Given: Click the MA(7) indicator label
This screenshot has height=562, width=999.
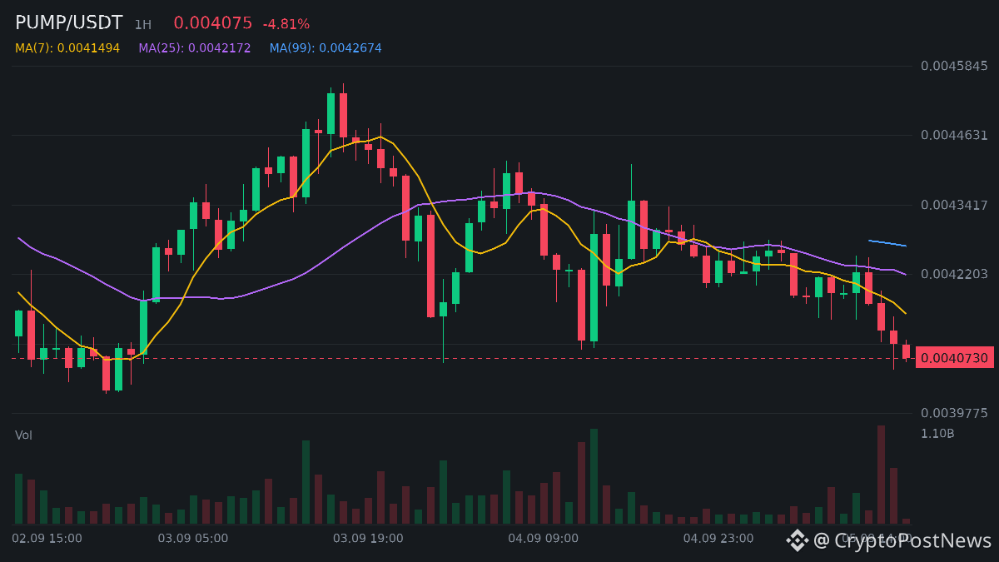Looking at the screenshot, I should 67,48.
